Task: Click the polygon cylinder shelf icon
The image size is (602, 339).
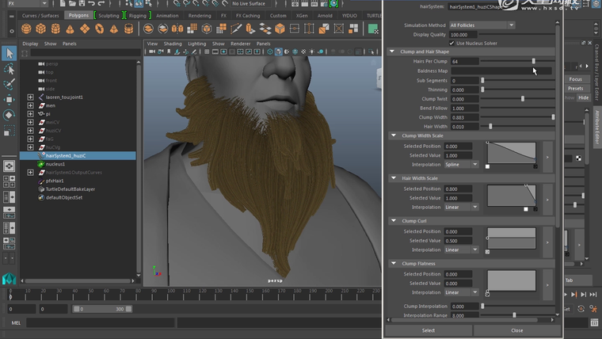Action: pos(55,29)
